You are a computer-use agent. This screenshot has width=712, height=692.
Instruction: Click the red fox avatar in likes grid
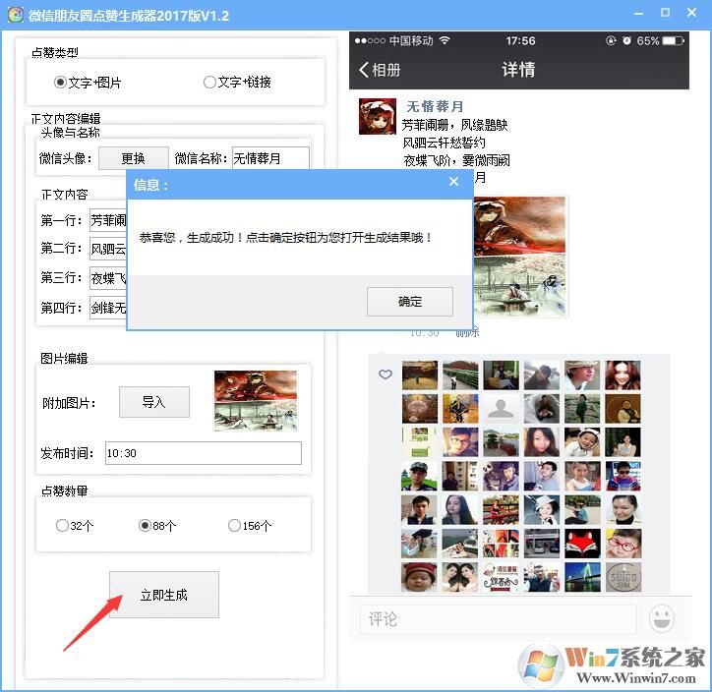tap(582, 544)
